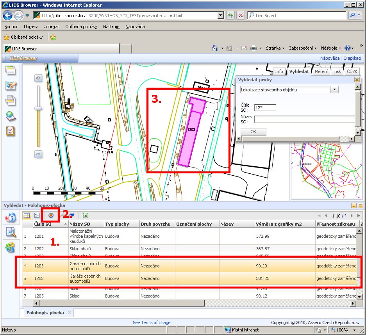Close the Vyhledat prvky panel
The height and width of the screenshot is (335, 366).
357,80
